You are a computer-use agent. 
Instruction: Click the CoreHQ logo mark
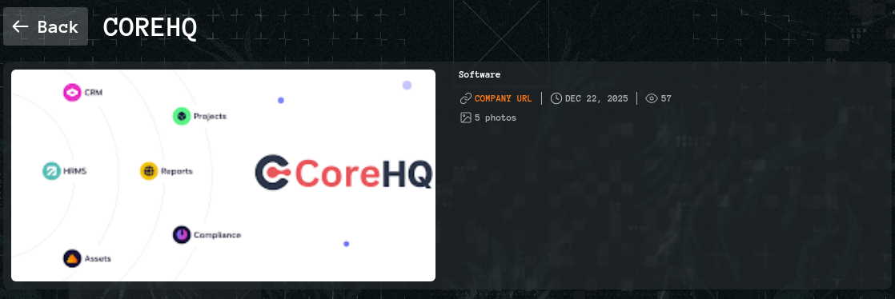point(274,172)
